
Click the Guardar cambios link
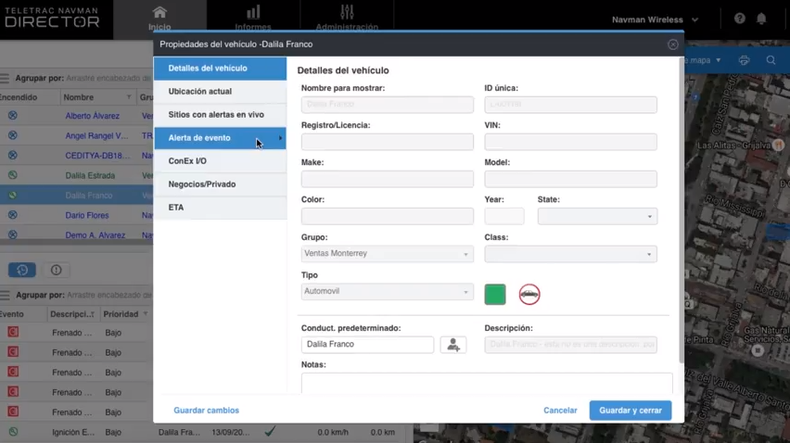206,411
